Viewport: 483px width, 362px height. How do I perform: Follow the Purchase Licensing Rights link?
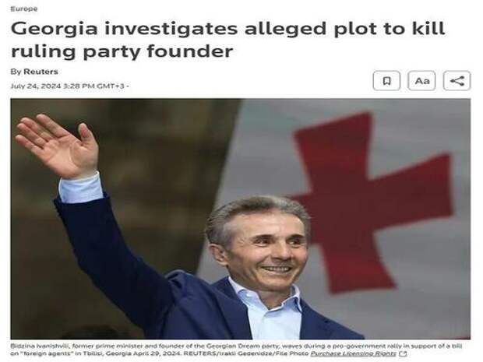(354, 353)
